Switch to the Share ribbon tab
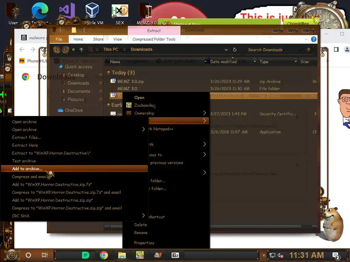Image resolution: width=350 pixels, height=262 pixels. (98, 39)
